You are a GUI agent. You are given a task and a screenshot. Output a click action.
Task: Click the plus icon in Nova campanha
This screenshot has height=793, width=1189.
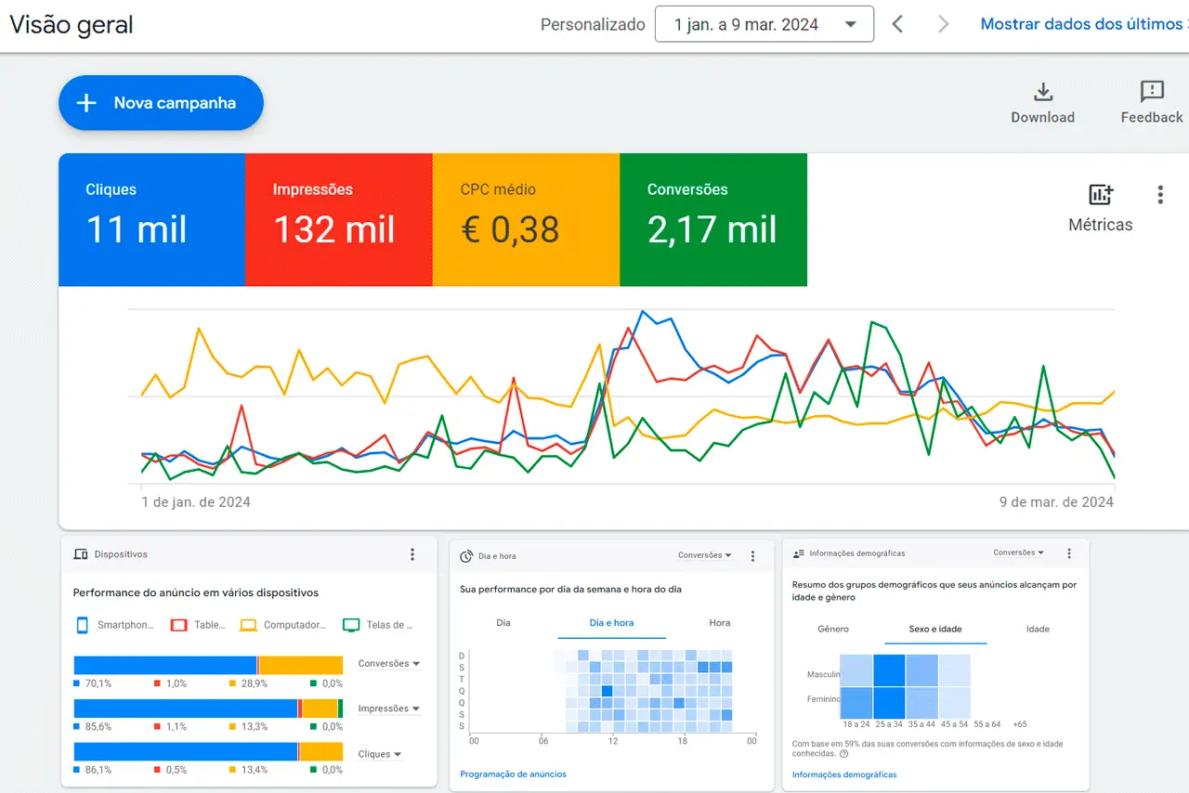tap(86, 103)
